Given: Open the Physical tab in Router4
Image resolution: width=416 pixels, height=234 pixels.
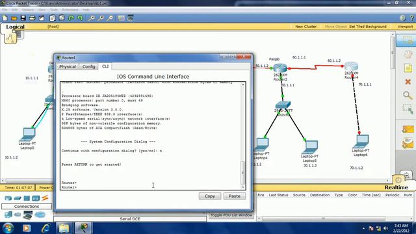Looking at the screenshot, I should pos(68,66).
